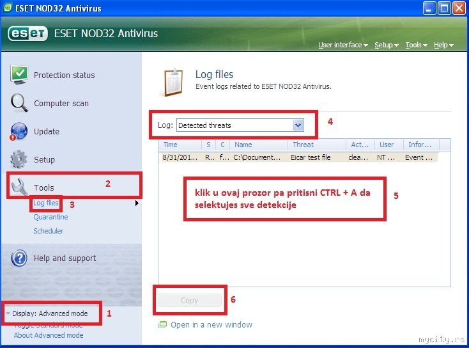Click the Event ... information cell

419,157
